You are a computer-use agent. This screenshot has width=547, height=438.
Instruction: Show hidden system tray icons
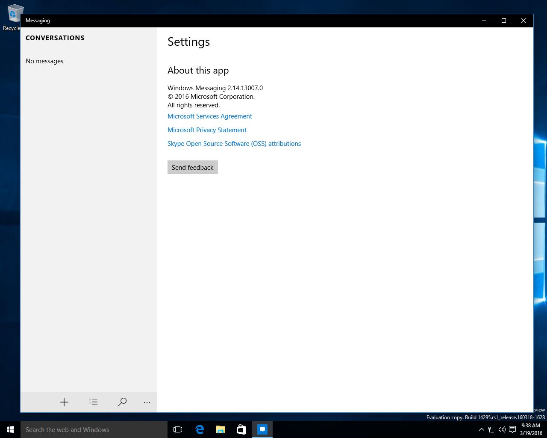[482, 429]
